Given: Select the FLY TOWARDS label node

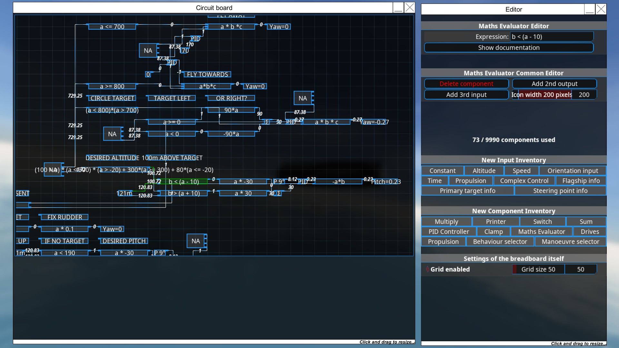Looking at the screenshot, I should click(207, 74).
